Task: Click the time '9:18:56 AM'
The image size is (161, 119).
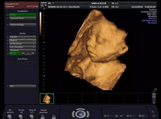Action: click(x=150, y=7)
